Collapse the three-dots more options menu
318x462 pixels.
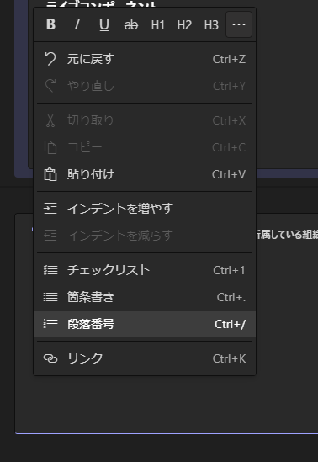[239, 24]
